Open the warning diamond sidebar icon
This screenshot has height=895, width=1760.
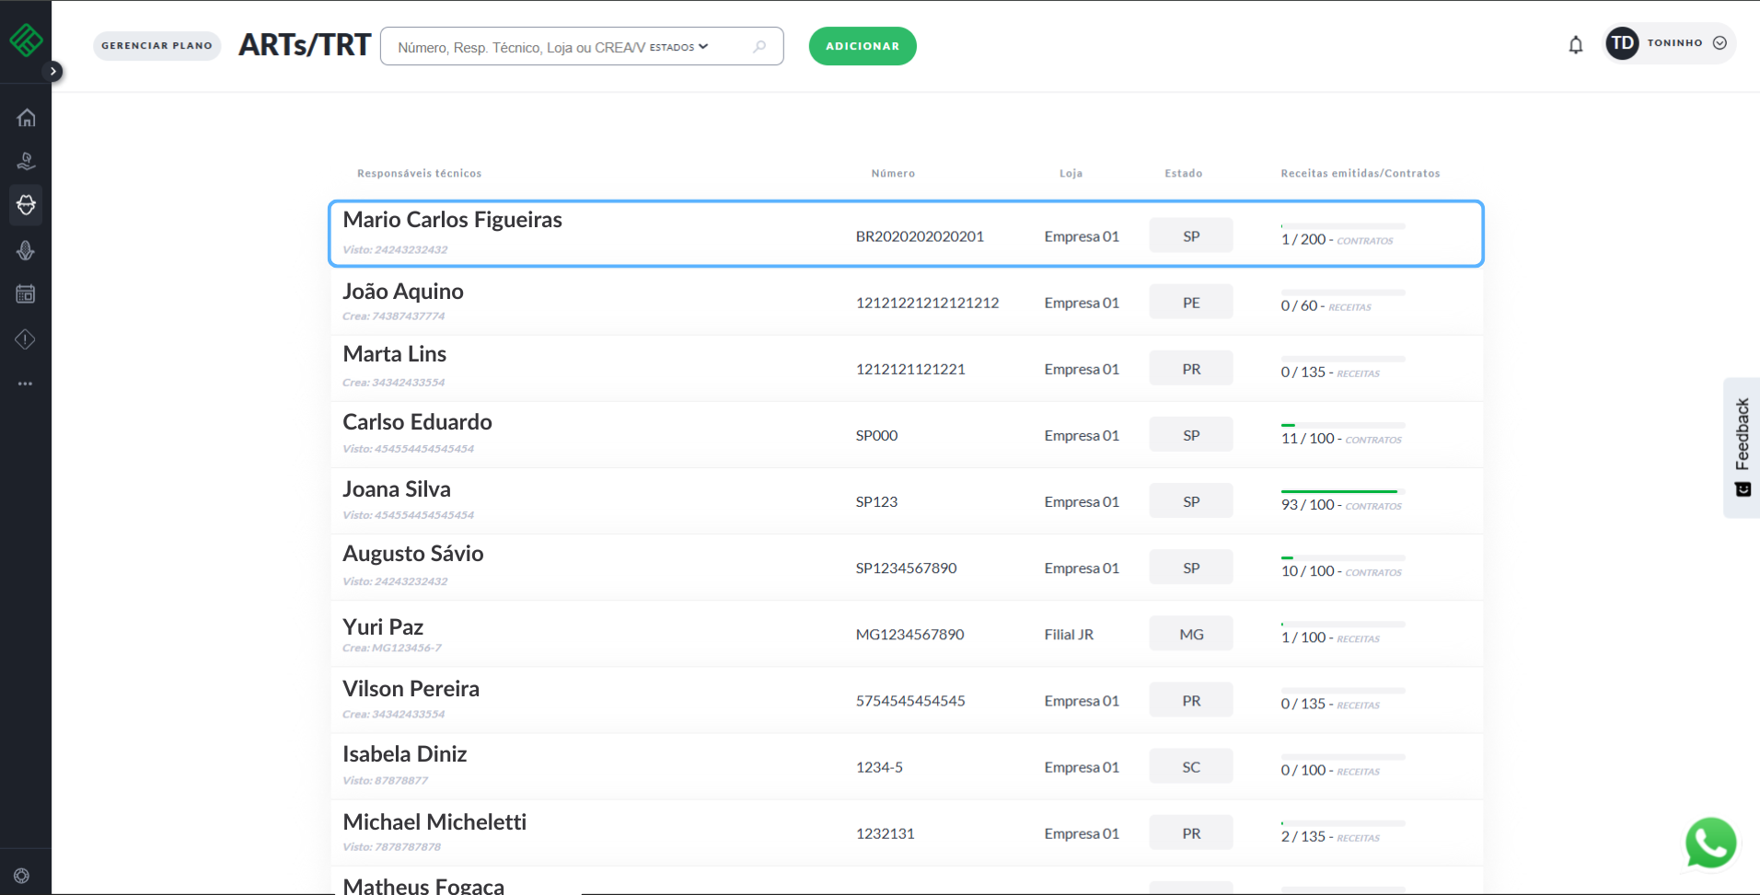(26, 339)
